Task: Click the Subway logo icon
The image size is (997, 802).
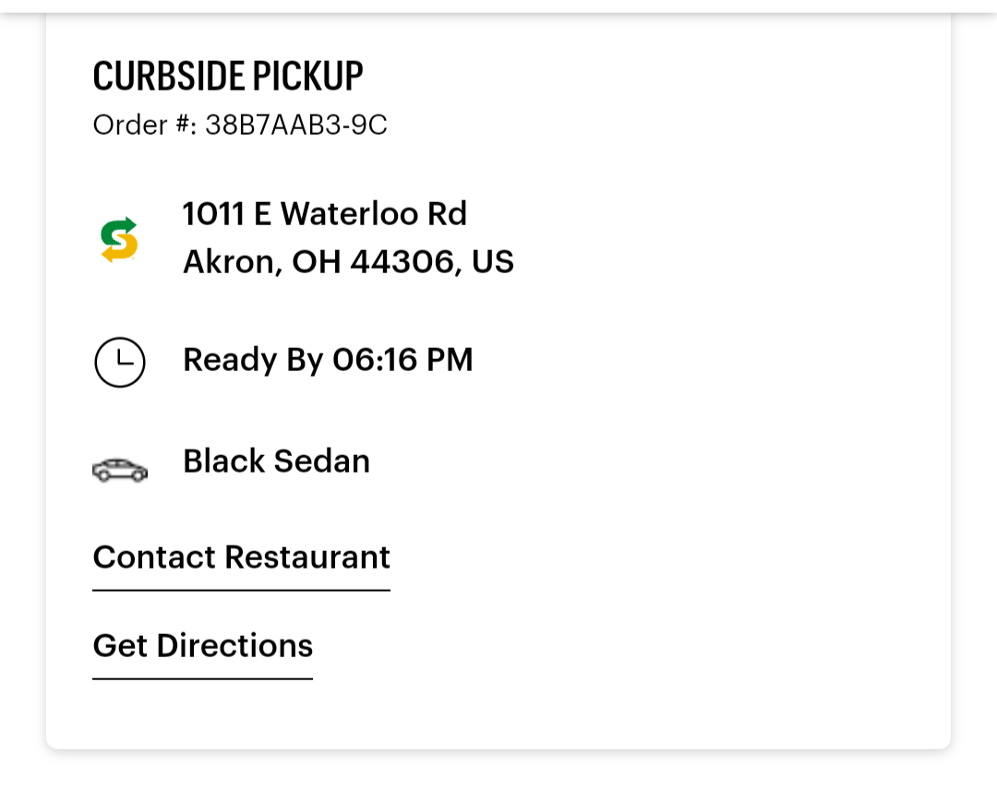Action: click(119, 240)
